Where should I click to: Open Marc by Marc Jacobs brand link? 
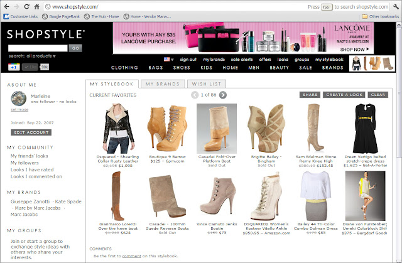point(38,208)
